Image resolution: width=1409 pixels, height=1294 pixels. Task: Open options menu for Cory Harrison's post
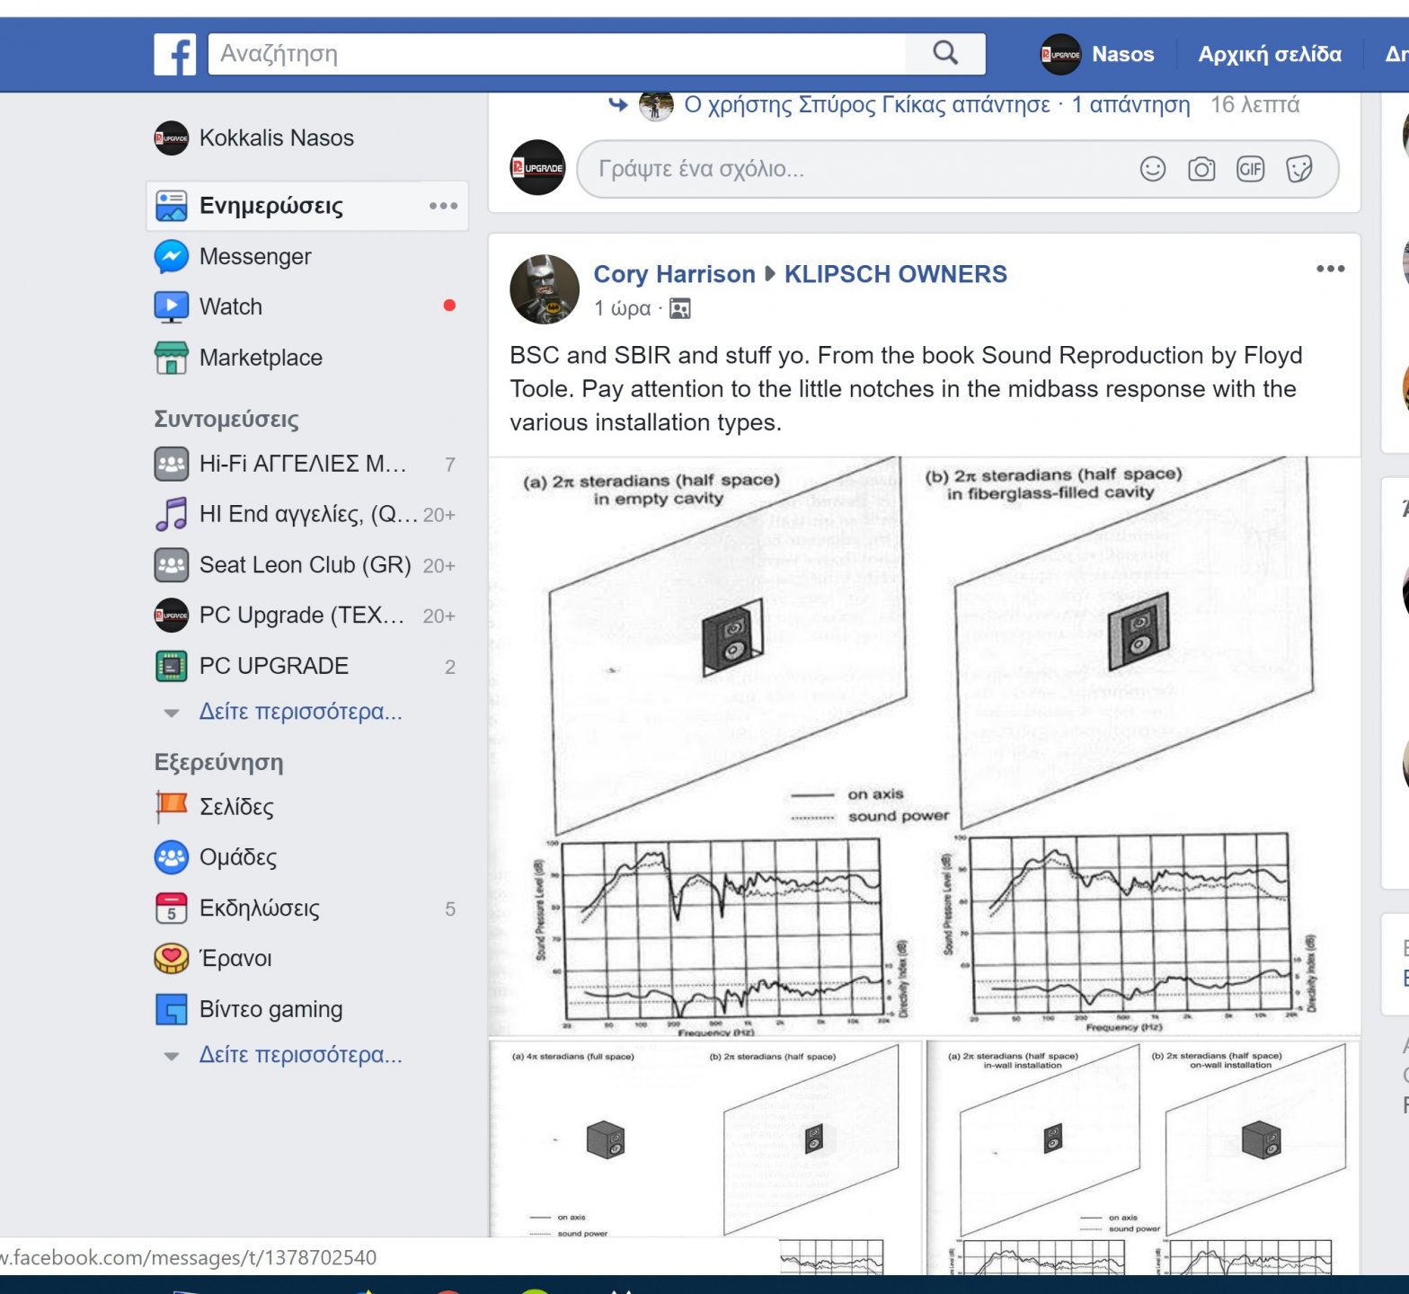coord(1330,269)
